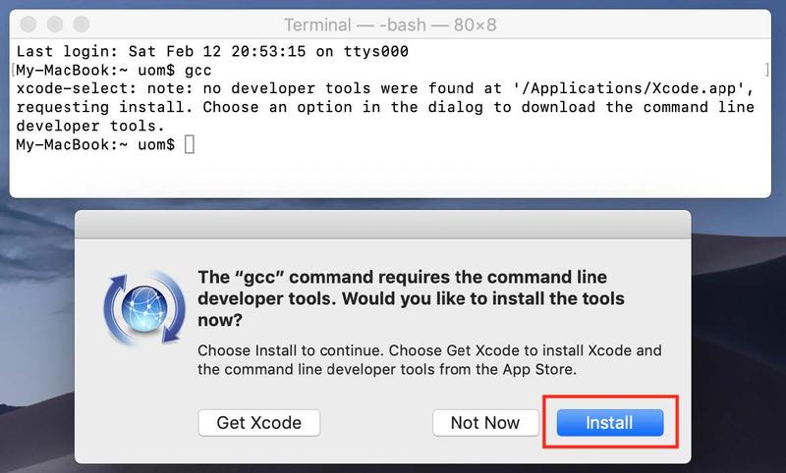Click the second My-MacBook prompt line
This screenshot has width=786, height=473.
(95, 145)
